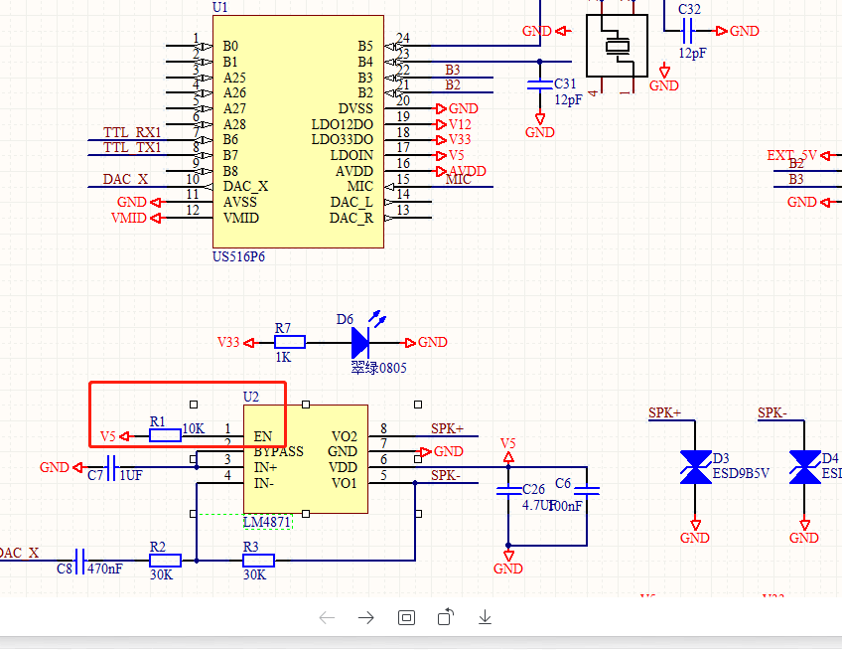842x651 pixels.
Task: Click the MIC pin label inside U1
Action: pyautogui.click(x=359, y=186)
